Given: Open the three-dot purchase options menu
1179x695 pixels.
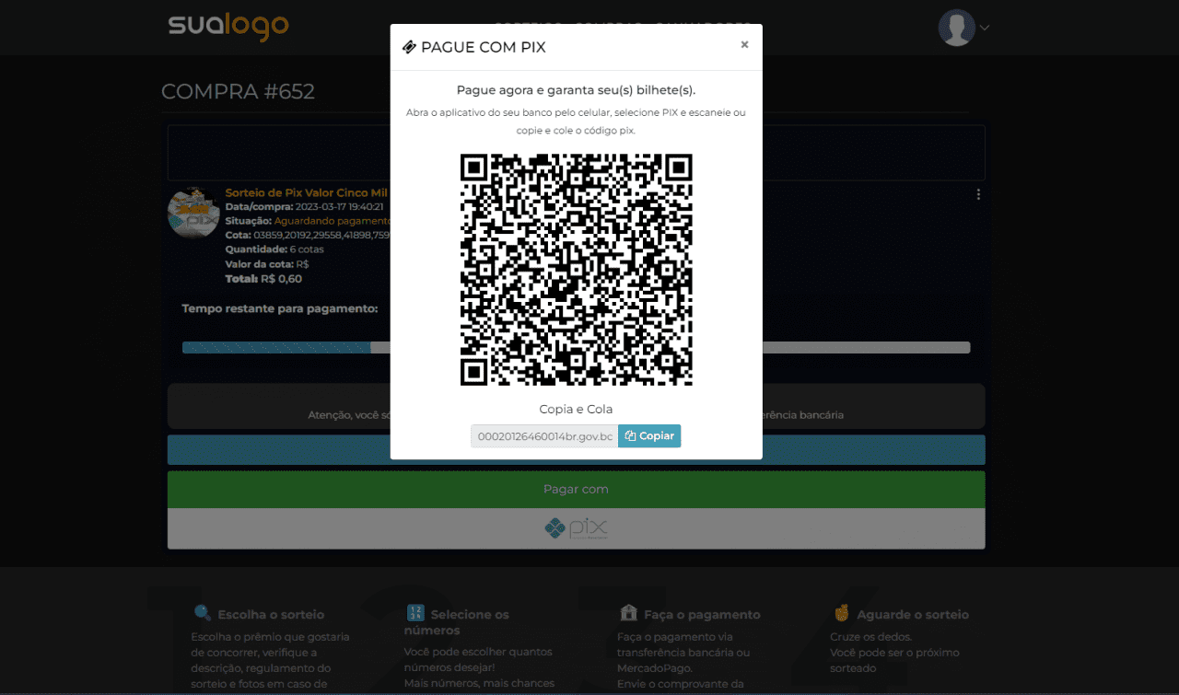Looking at the screenshot, I should [x=978, y=194].
